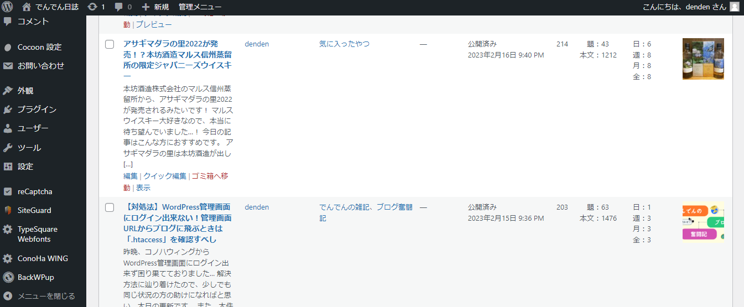Click the プラグイン plug icon

[8, 110]
